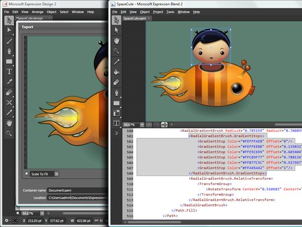Activate the Text tool in Expression Design

9,72
